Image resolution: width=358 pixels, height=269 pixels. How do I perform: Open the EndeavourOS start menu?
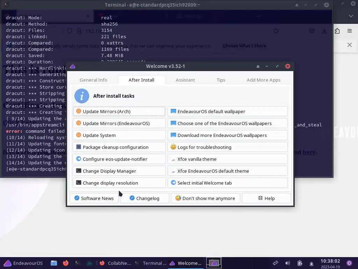click(23, 263)
